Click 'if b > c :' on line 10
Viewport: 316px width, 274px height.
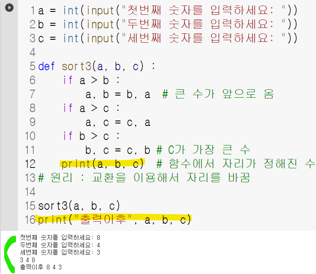pos(92,136)
